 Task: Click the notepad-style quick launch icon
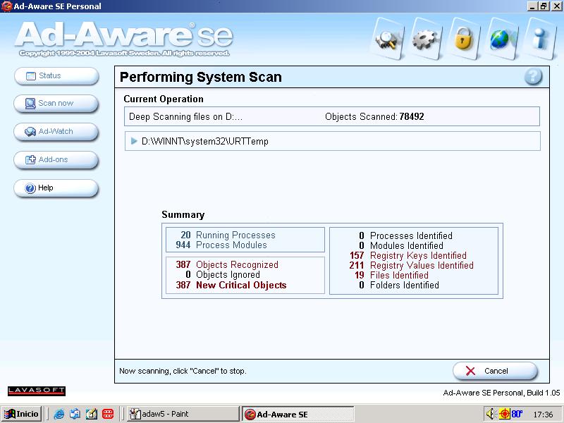[x=92, y=414]
